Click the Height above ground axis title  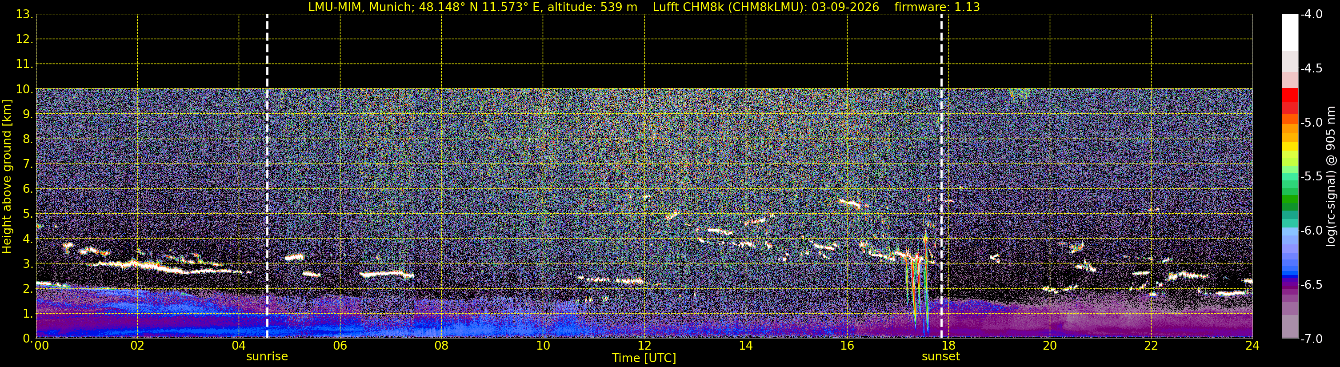(x=7, y=177)
